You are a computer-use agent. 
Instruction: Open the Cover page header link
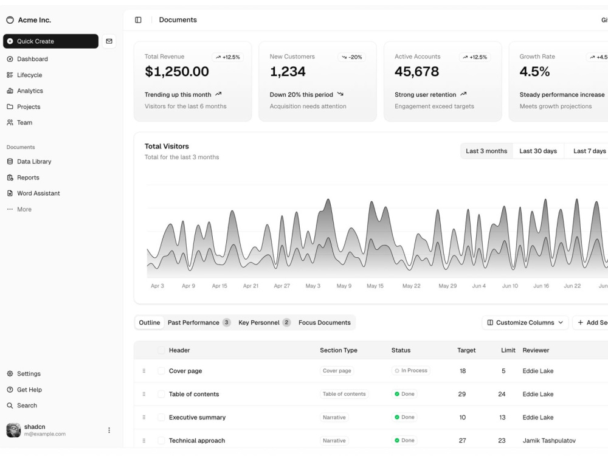[185, 371]
